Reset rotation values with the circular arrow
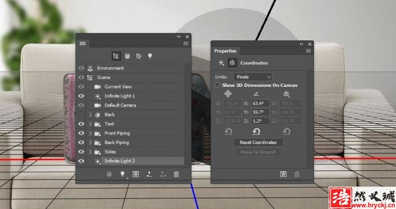This screenshot has height=209, width=396. coord(256,132)
